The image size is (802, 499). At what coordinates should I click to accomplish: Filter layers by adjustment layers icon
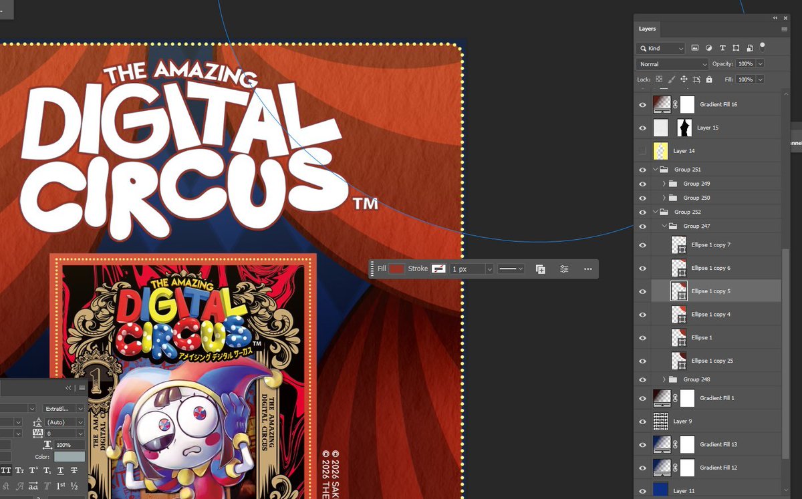(x=709, y=48)
